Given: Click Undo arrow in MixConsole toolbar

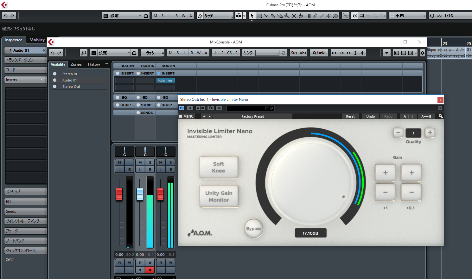Looking at the screenshot, I should click(53, 53).
